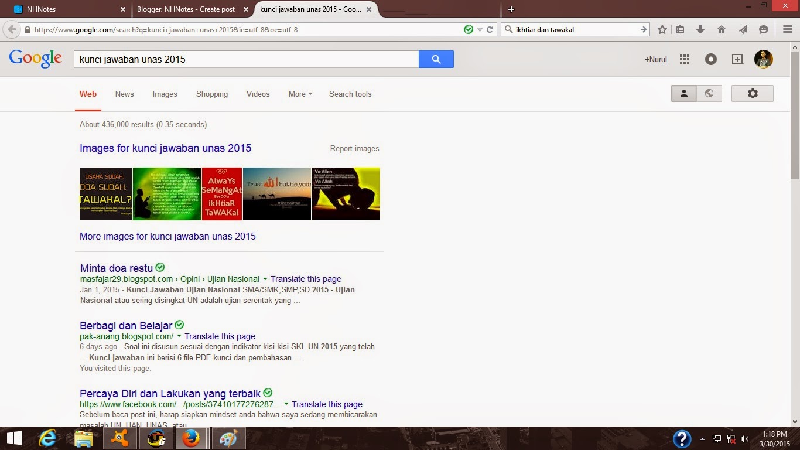Open the yellow Ya Allah thumbnail
The width and height of the screenshot is (800, 450).
(x=346, y=194)
